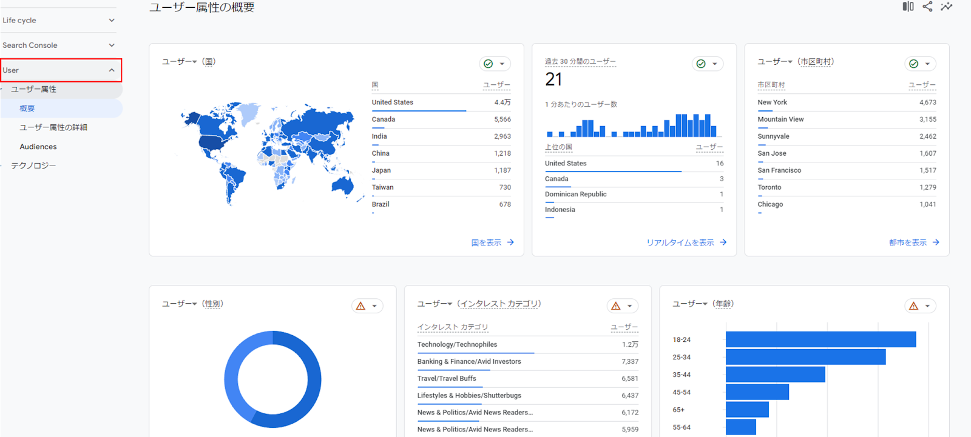Click United States row in country table
This screenshot has height=437, width=971.
click(x=441, y=102)
